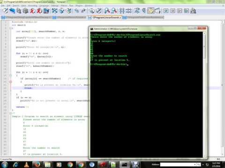
Task: Toggle word wrap in the toolbar
Action: coord(137,11)
